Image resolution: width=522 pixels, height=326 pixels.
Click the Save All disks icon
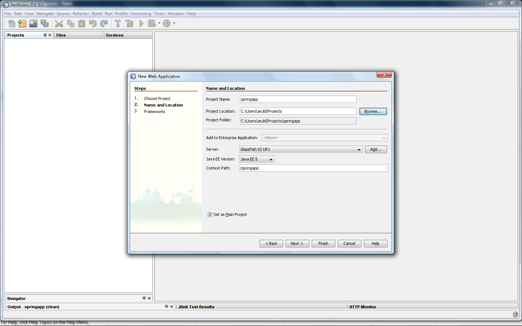[x=45, y=24]
